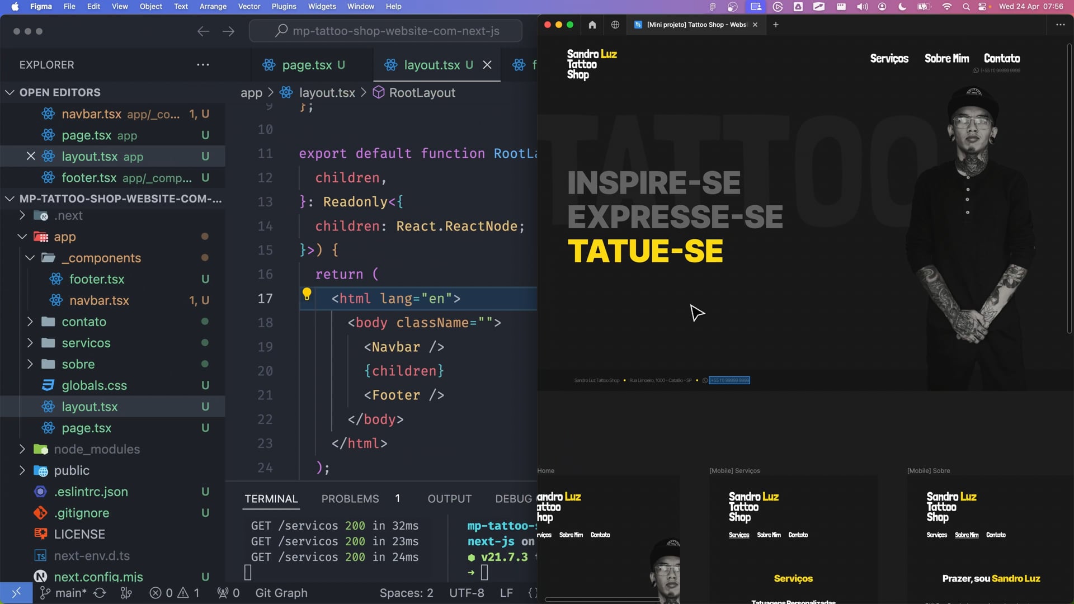Go back with the left arrow
This screenshot has width=1074, height=604.
pos(203,31)
